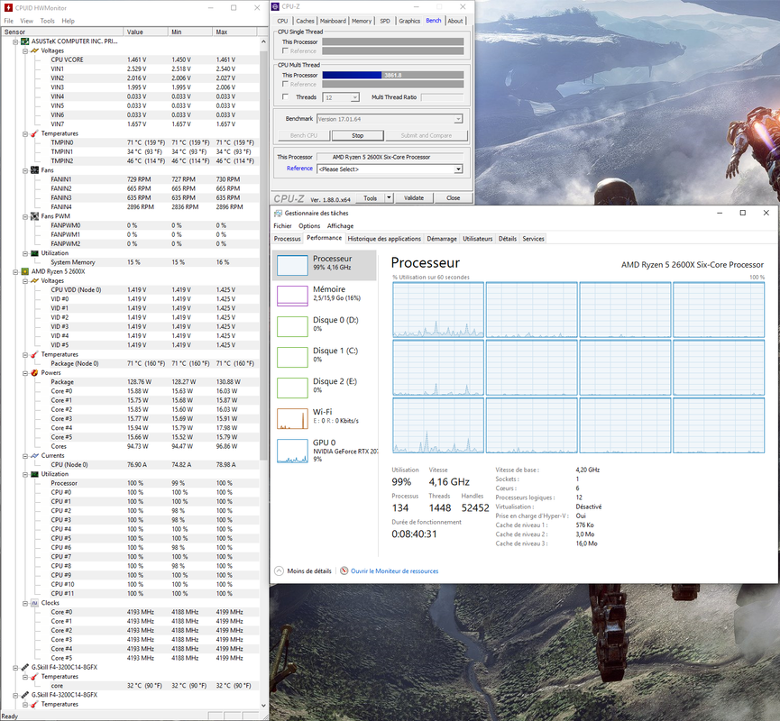Click the Fans PWM category icon

click(x=34, y=216)
